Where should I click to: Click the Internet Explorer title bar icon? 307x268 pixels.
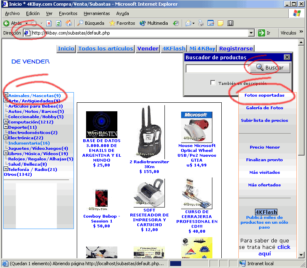coord(5,4)
